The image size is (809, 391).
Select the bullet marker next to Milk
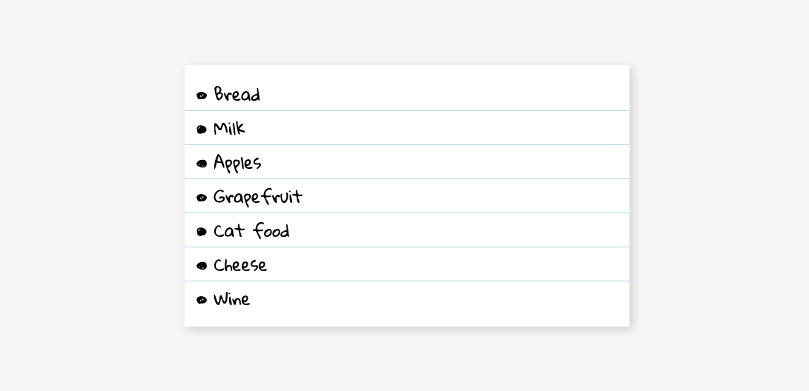[x=202, y=130]
